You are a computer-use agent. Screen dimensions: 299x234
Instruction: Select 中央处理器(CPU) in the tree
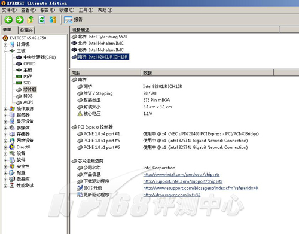(39, 57)
